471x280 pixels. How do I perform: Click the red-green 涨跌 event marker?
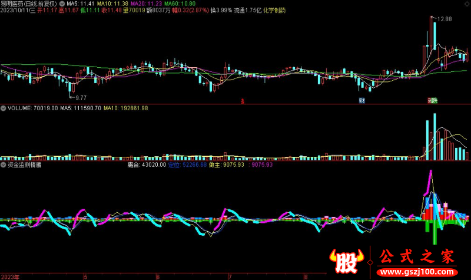[433, 101]
